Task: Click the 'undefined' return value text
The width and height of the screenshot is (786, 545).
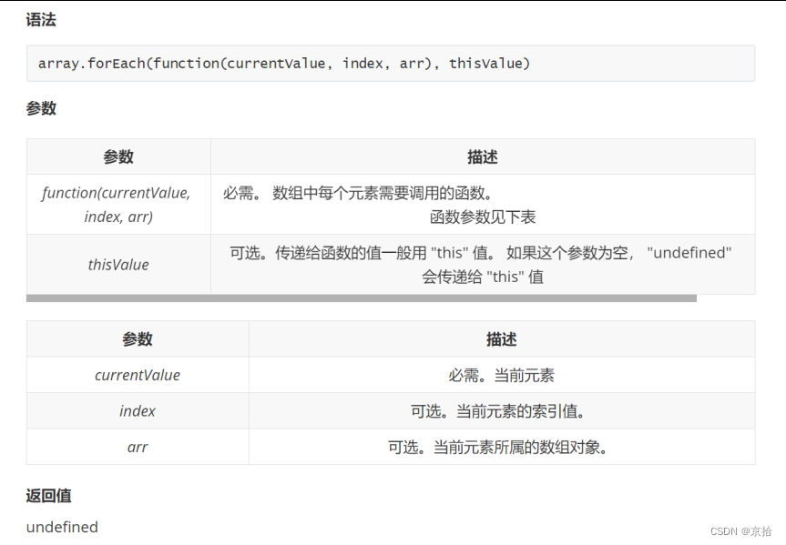Action: pyautogui.click(x=62, y=527)
